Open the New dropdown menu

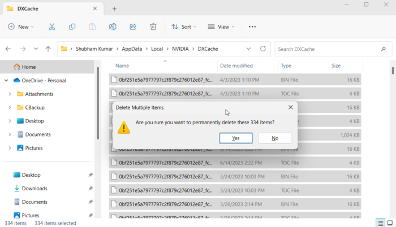click(x=21, y=27)
